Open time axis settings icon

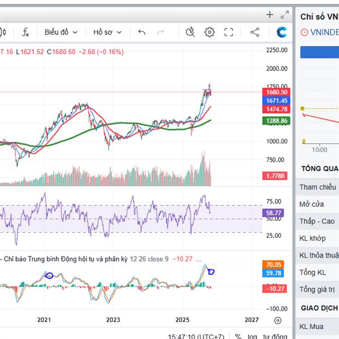point(277,320)
